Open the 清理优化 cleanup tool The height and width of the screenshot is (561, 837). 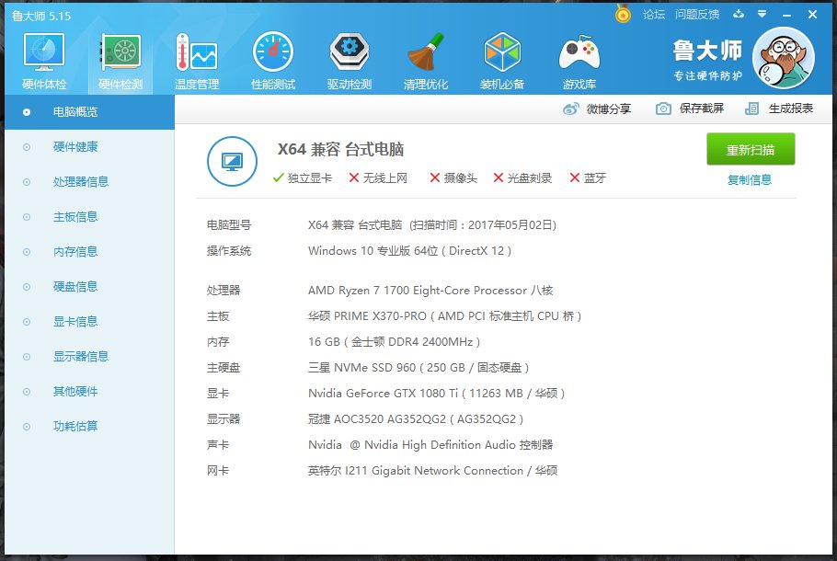425,58
